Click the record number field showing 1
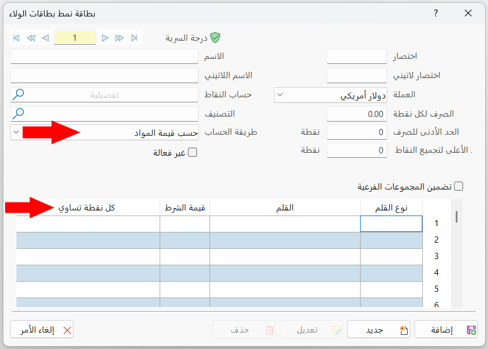The width and height of the screenshot is (488, 349). [x=75, y=37]
